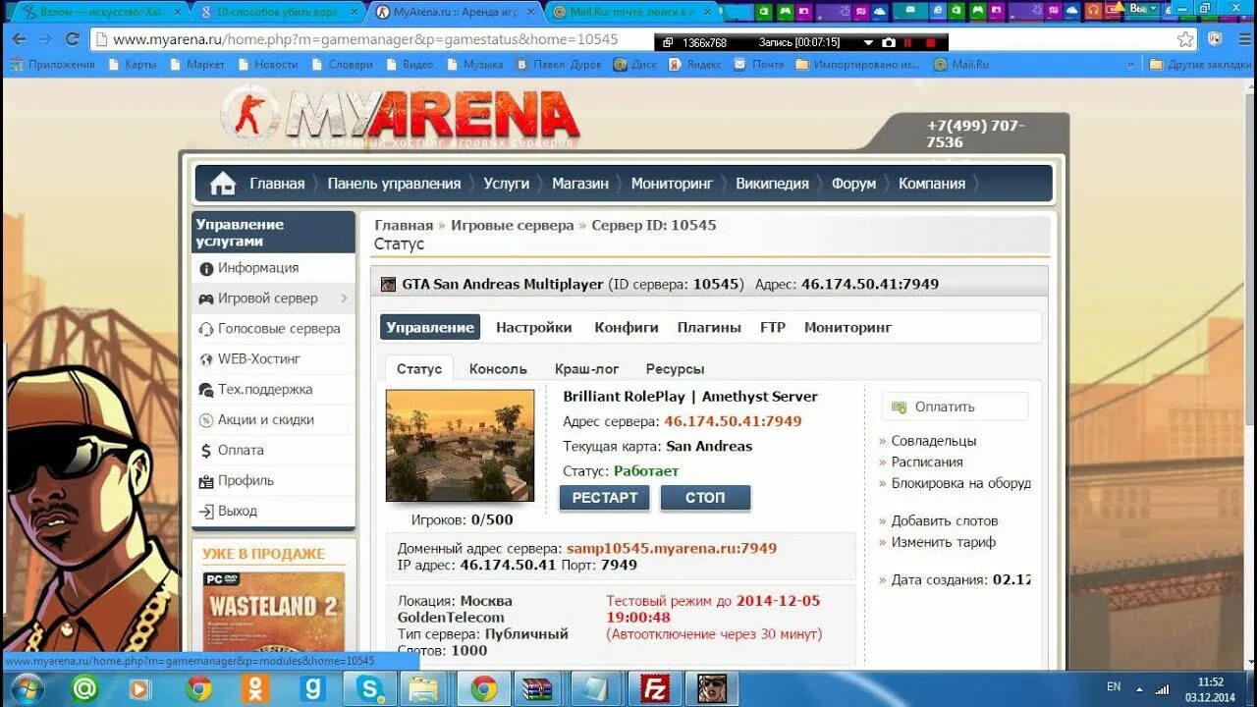Switch to Конфиги server tab

click(627, 328)
